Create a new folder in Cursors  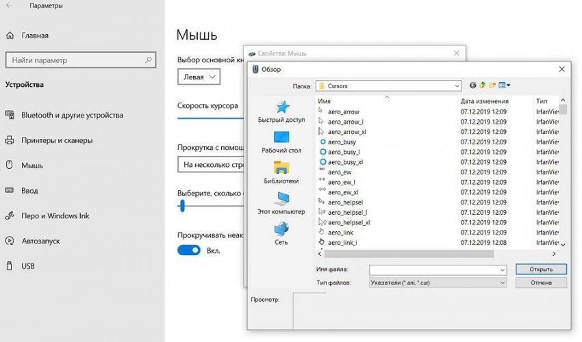[x=492, y=85]
